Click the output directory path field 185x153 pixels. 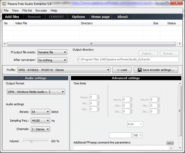[128, 59]
